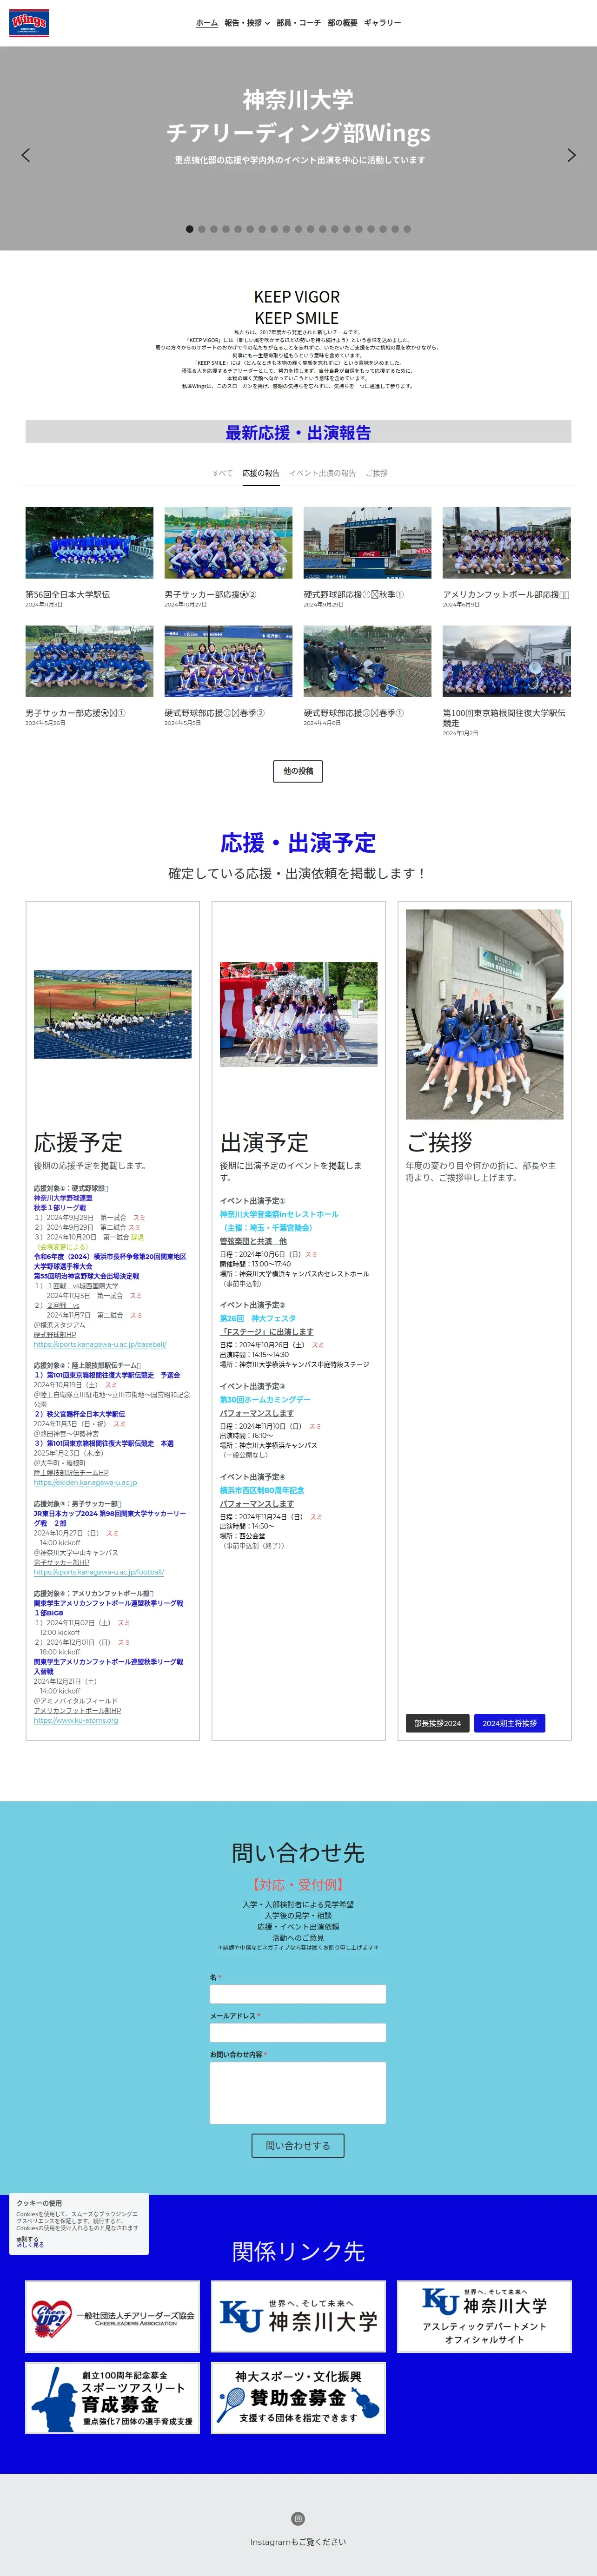Click the アメリカンフットボール部HP link
The height and width of the screenshot is (2576, 597).
point(77,1711)
